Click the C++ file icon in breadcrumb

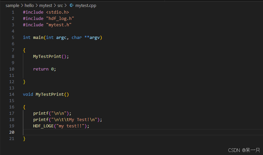coord(71,6)
